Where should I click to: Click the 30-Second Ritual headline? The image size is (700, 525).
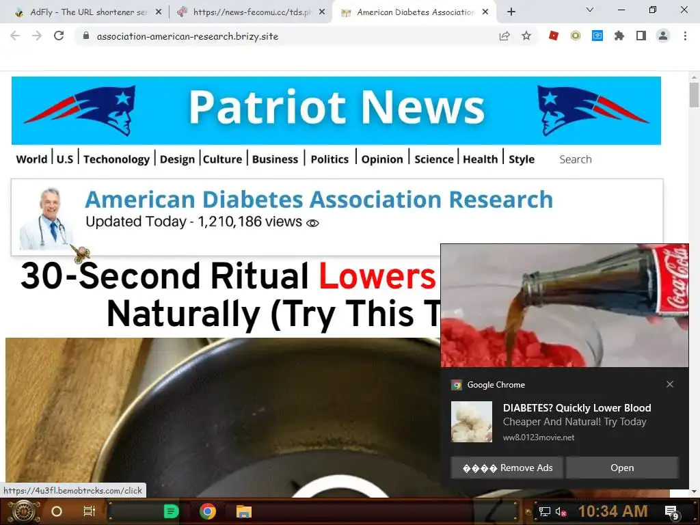click(x=230, y=295)
